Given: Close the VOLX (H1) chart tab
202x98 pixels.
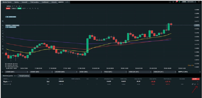Looking at the screenshot, I should coord(126,72).
